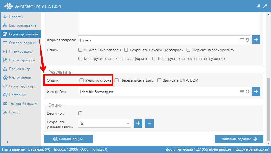Check Записать UTF-8 BOM option

pos(159,80)
